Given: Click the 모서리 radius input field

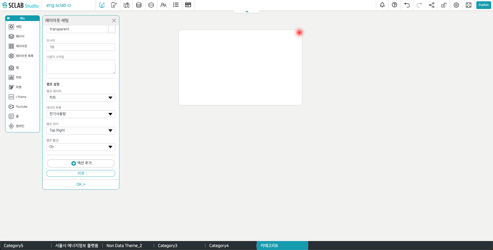Looking at the screenshot, I should coord(81,47).
